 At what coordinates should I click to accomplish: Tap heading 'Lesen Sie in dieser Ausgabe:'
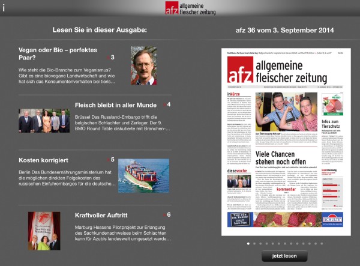(x=100, y=30)
